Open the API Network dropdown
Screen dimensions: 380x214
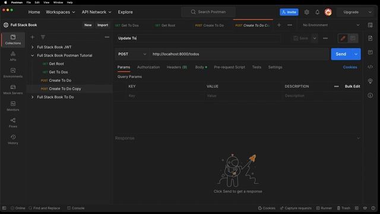click(96, 12)
